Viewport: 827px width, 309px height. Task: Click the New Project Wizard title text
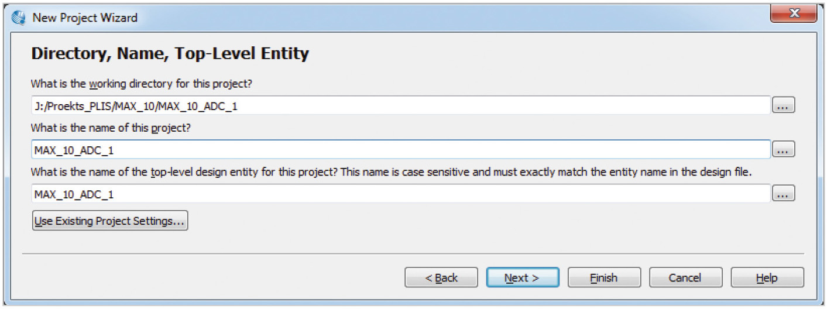pos(85,18)
